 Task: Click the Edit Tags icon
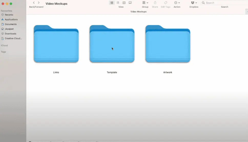tap(166, 3)
